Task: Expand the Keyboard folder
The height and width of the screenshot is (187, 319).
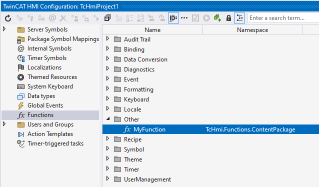Action: 108,98
